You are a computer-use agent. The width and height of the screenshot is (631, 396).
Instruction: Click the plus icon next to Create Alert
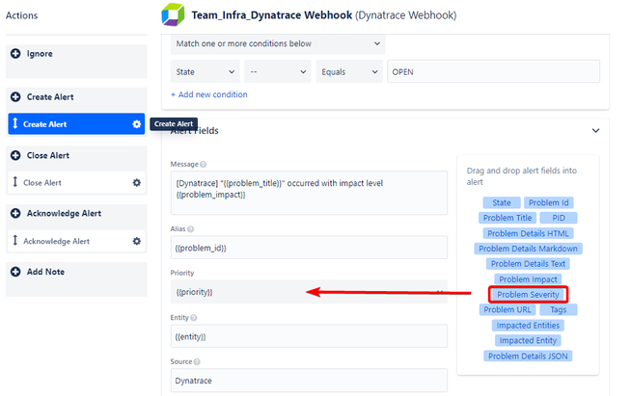(x=15, y=97)
